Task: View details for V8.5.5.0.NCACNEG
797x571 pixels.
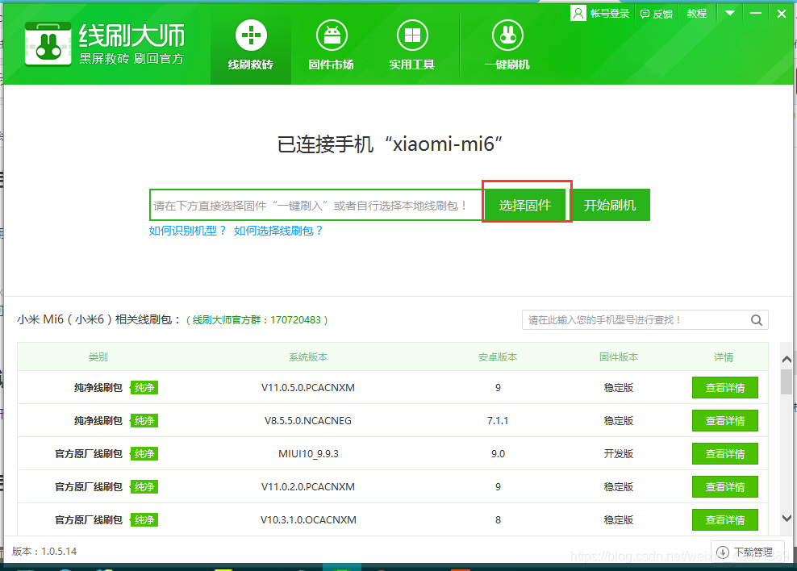Action: tap(725, 421)
